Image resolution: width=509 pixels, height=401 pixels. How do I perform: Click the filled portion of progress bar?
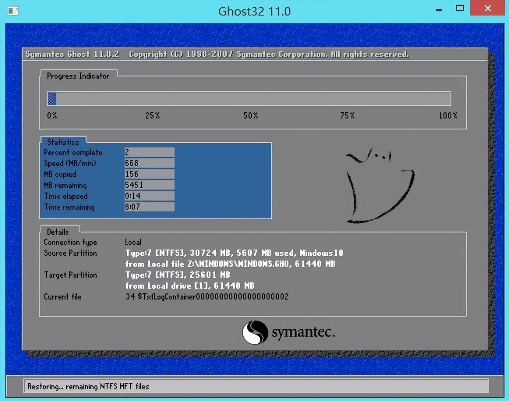pyautogui.click(x=52, y=99)
